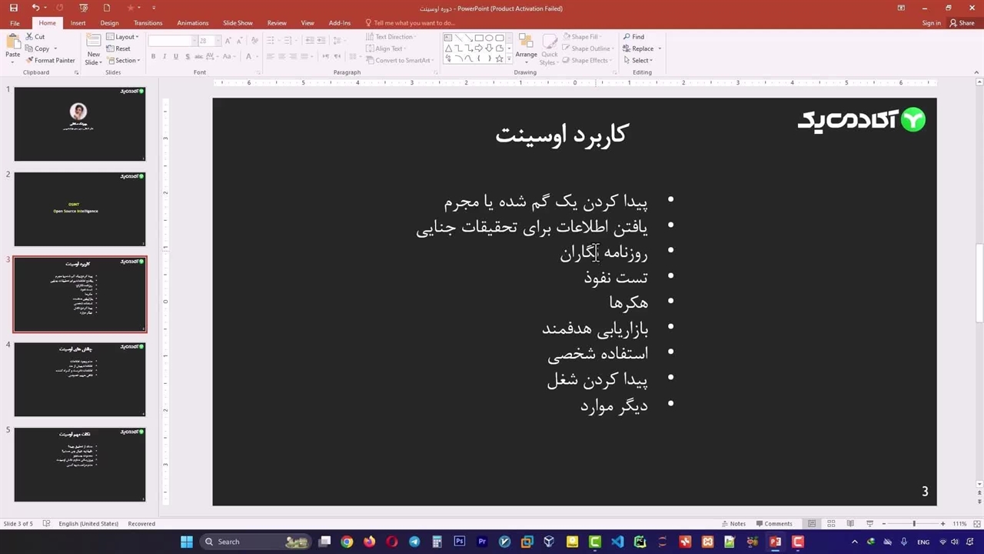
Task: Expand the Layout dropdown
Action: click(123, 36)
